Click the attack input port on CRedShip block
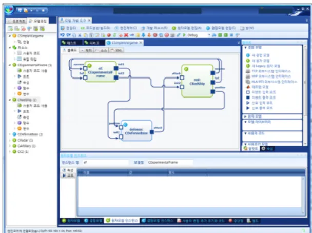 182,77
